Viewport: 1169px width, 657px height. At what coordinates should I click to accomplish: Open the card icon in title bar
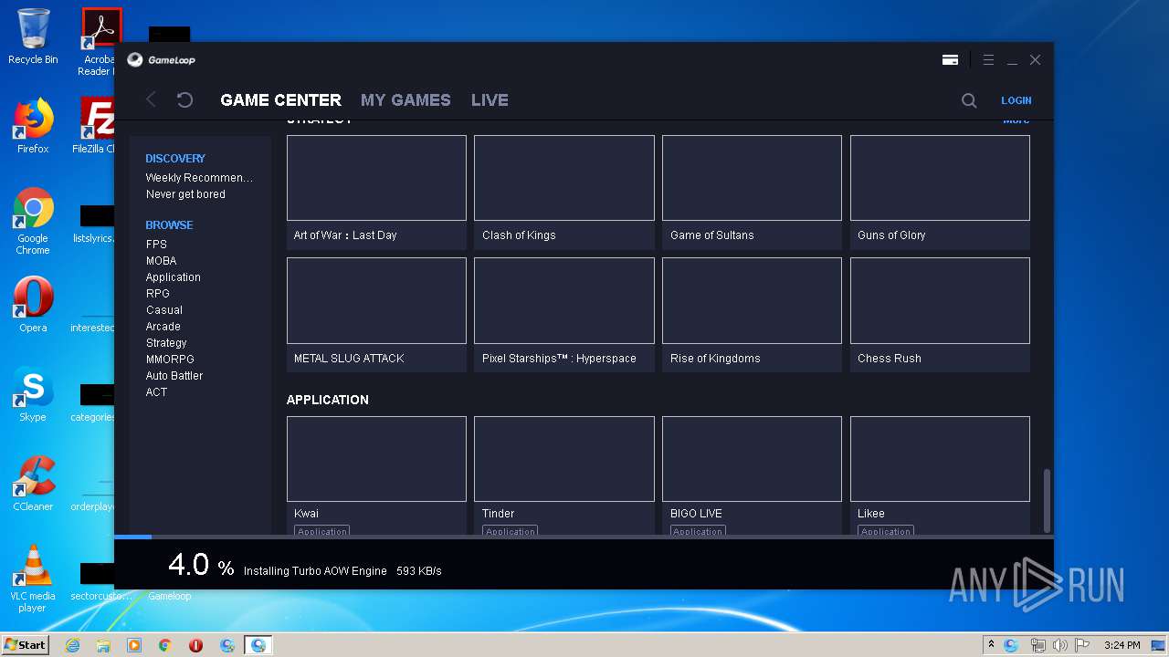pyautogui.click(x=950, y=60)
